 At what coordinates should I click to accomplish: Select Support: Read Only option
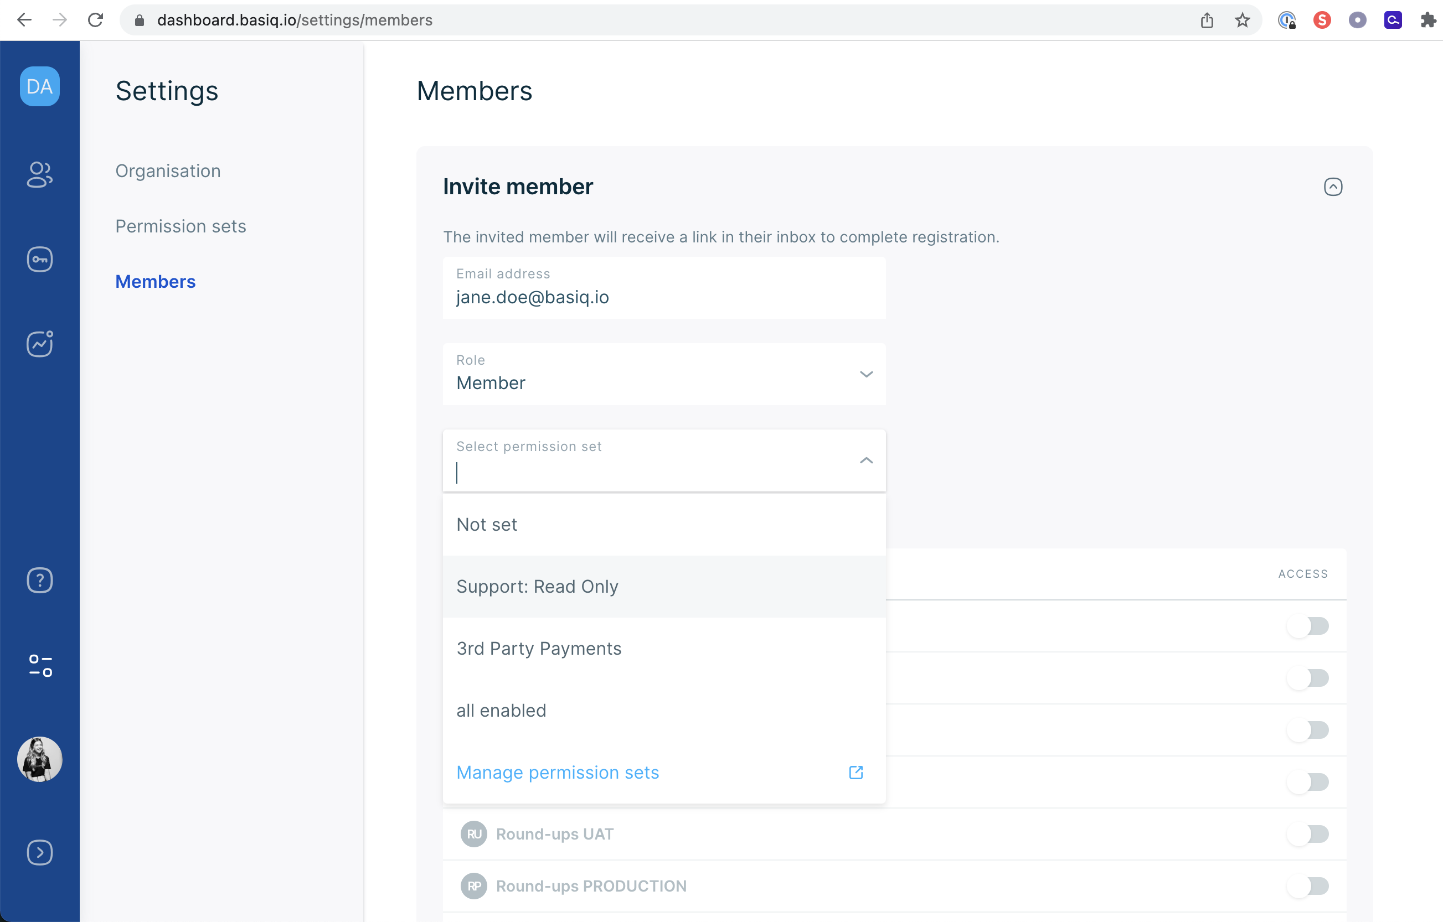(x=537, y=587)
